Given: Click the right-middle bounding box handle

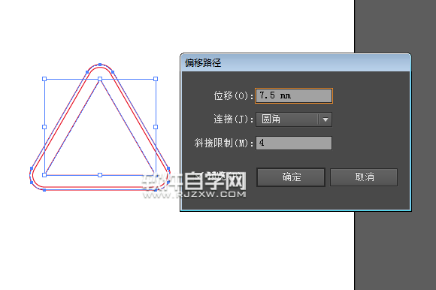Looking at the screenshot, I should (x=156, y=127).
